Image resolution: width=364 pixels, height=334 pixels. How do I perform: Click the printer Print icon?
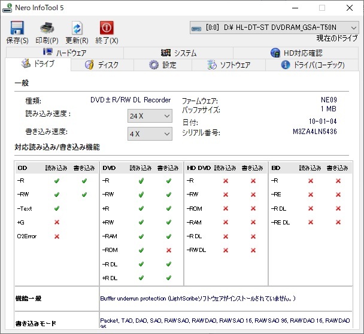[x=47, y=28]
